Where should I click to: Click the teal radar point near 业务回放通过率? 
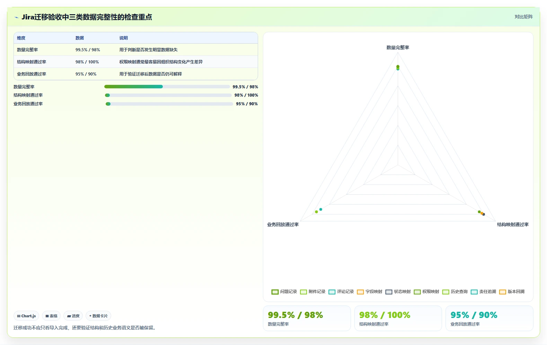pyautogui.click(x=321, y=209)
